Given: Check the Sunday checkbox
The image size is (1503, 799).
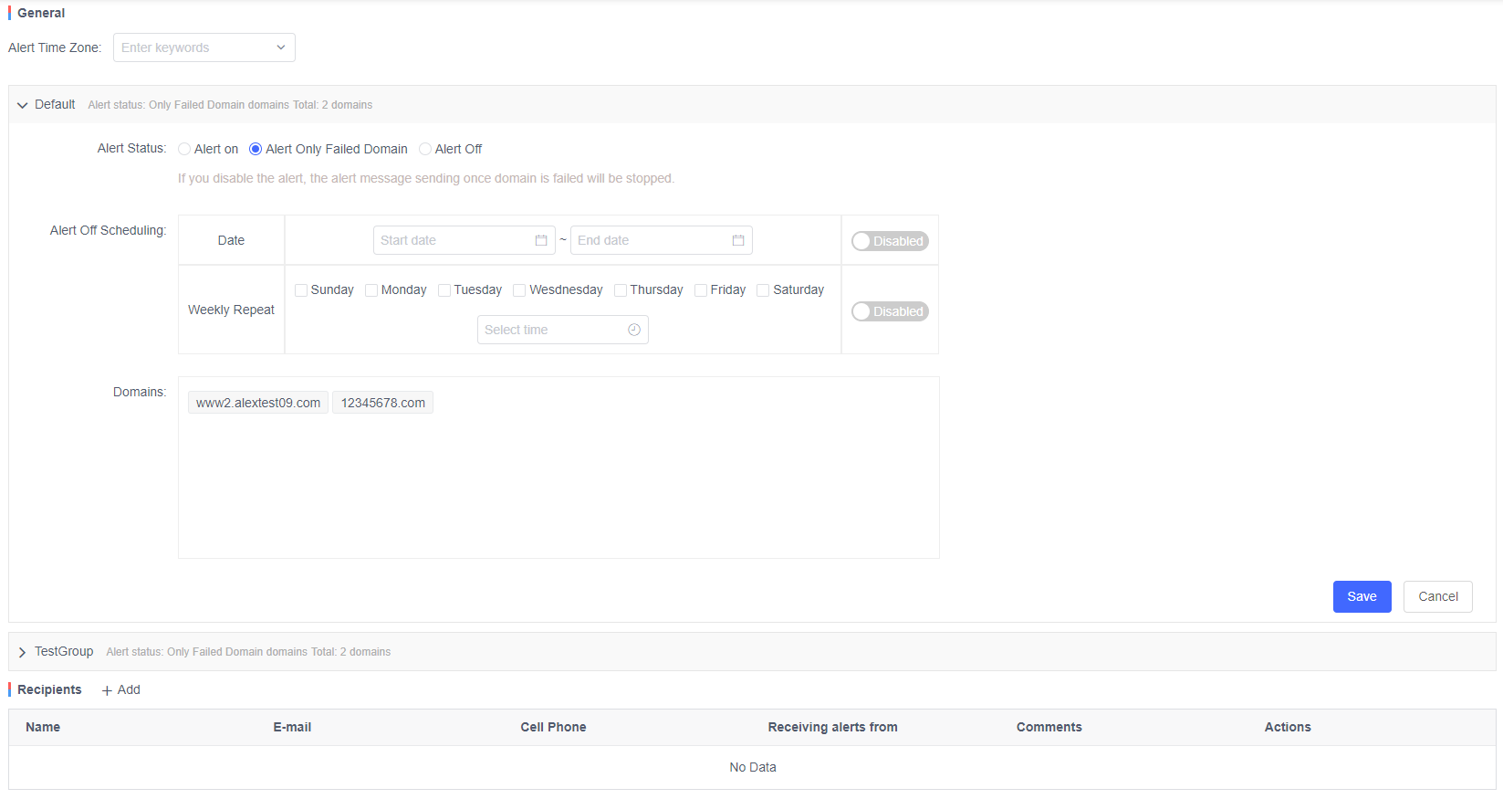Looking at the screenshot, I should click(x=301, y=290).
